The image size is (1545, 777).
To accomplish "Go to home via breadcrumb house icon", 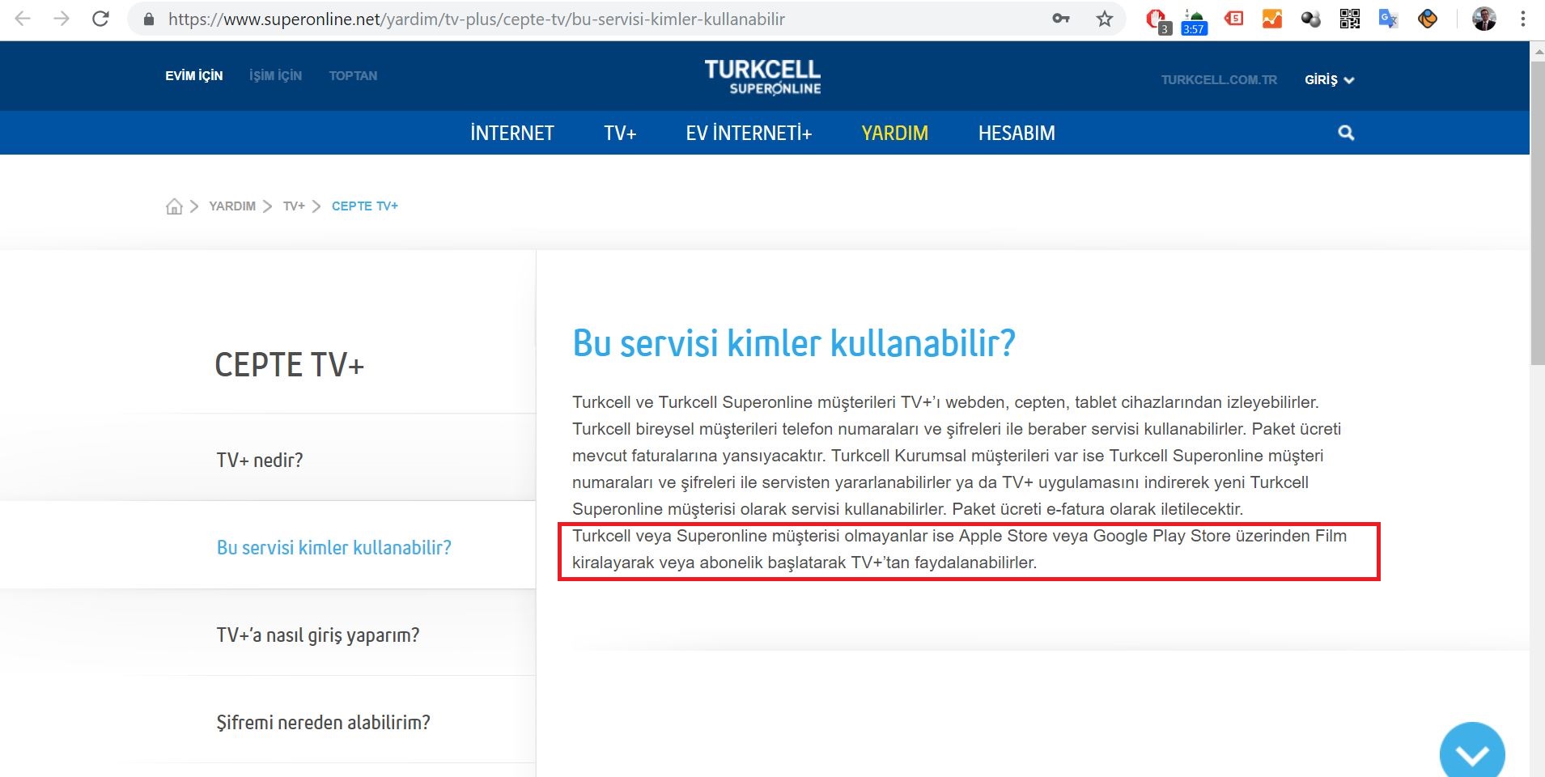I will [x=174, y=206].
